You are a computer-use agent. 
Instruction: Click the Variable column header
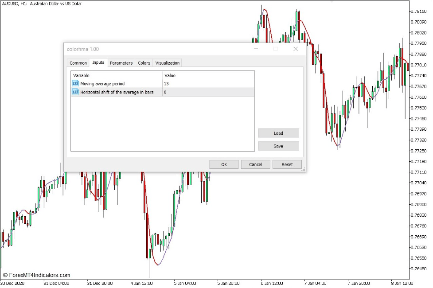[x=82, y=75]
